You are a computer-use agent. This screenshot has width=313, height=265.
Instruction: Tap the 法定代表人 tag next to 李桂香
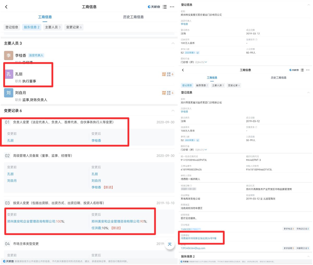(36, 55)
